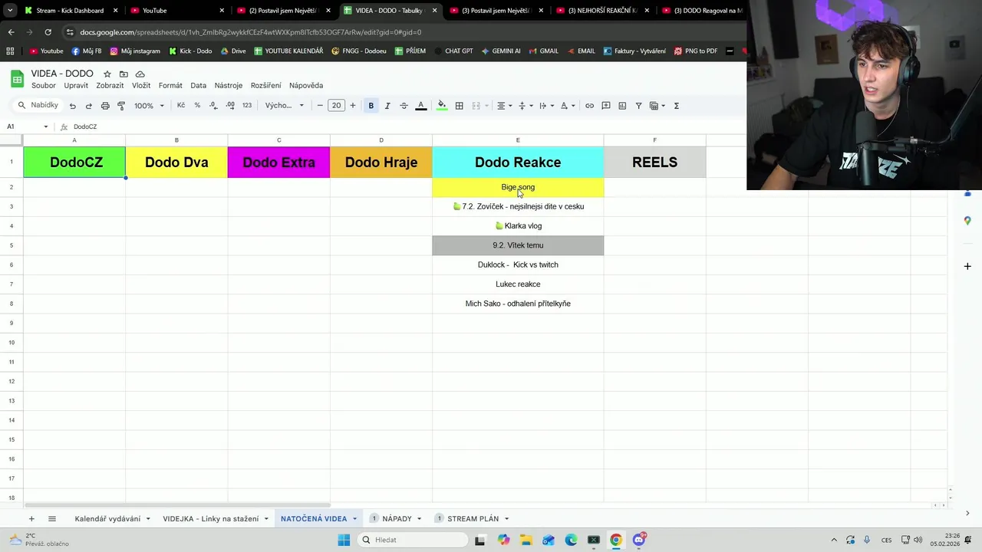Switch to VIDEJKA - Linky na stažení sheet

tap(210, 519)
